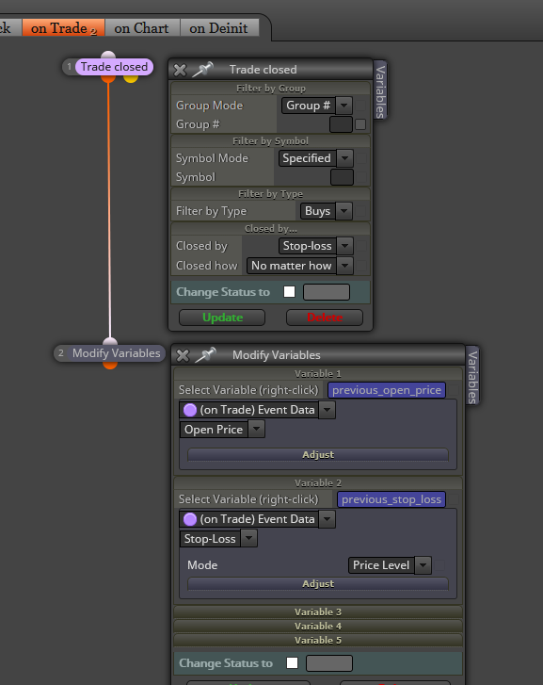
Task: Enable Change Status to in Trade closed panel
Action: tap(289, 292)
